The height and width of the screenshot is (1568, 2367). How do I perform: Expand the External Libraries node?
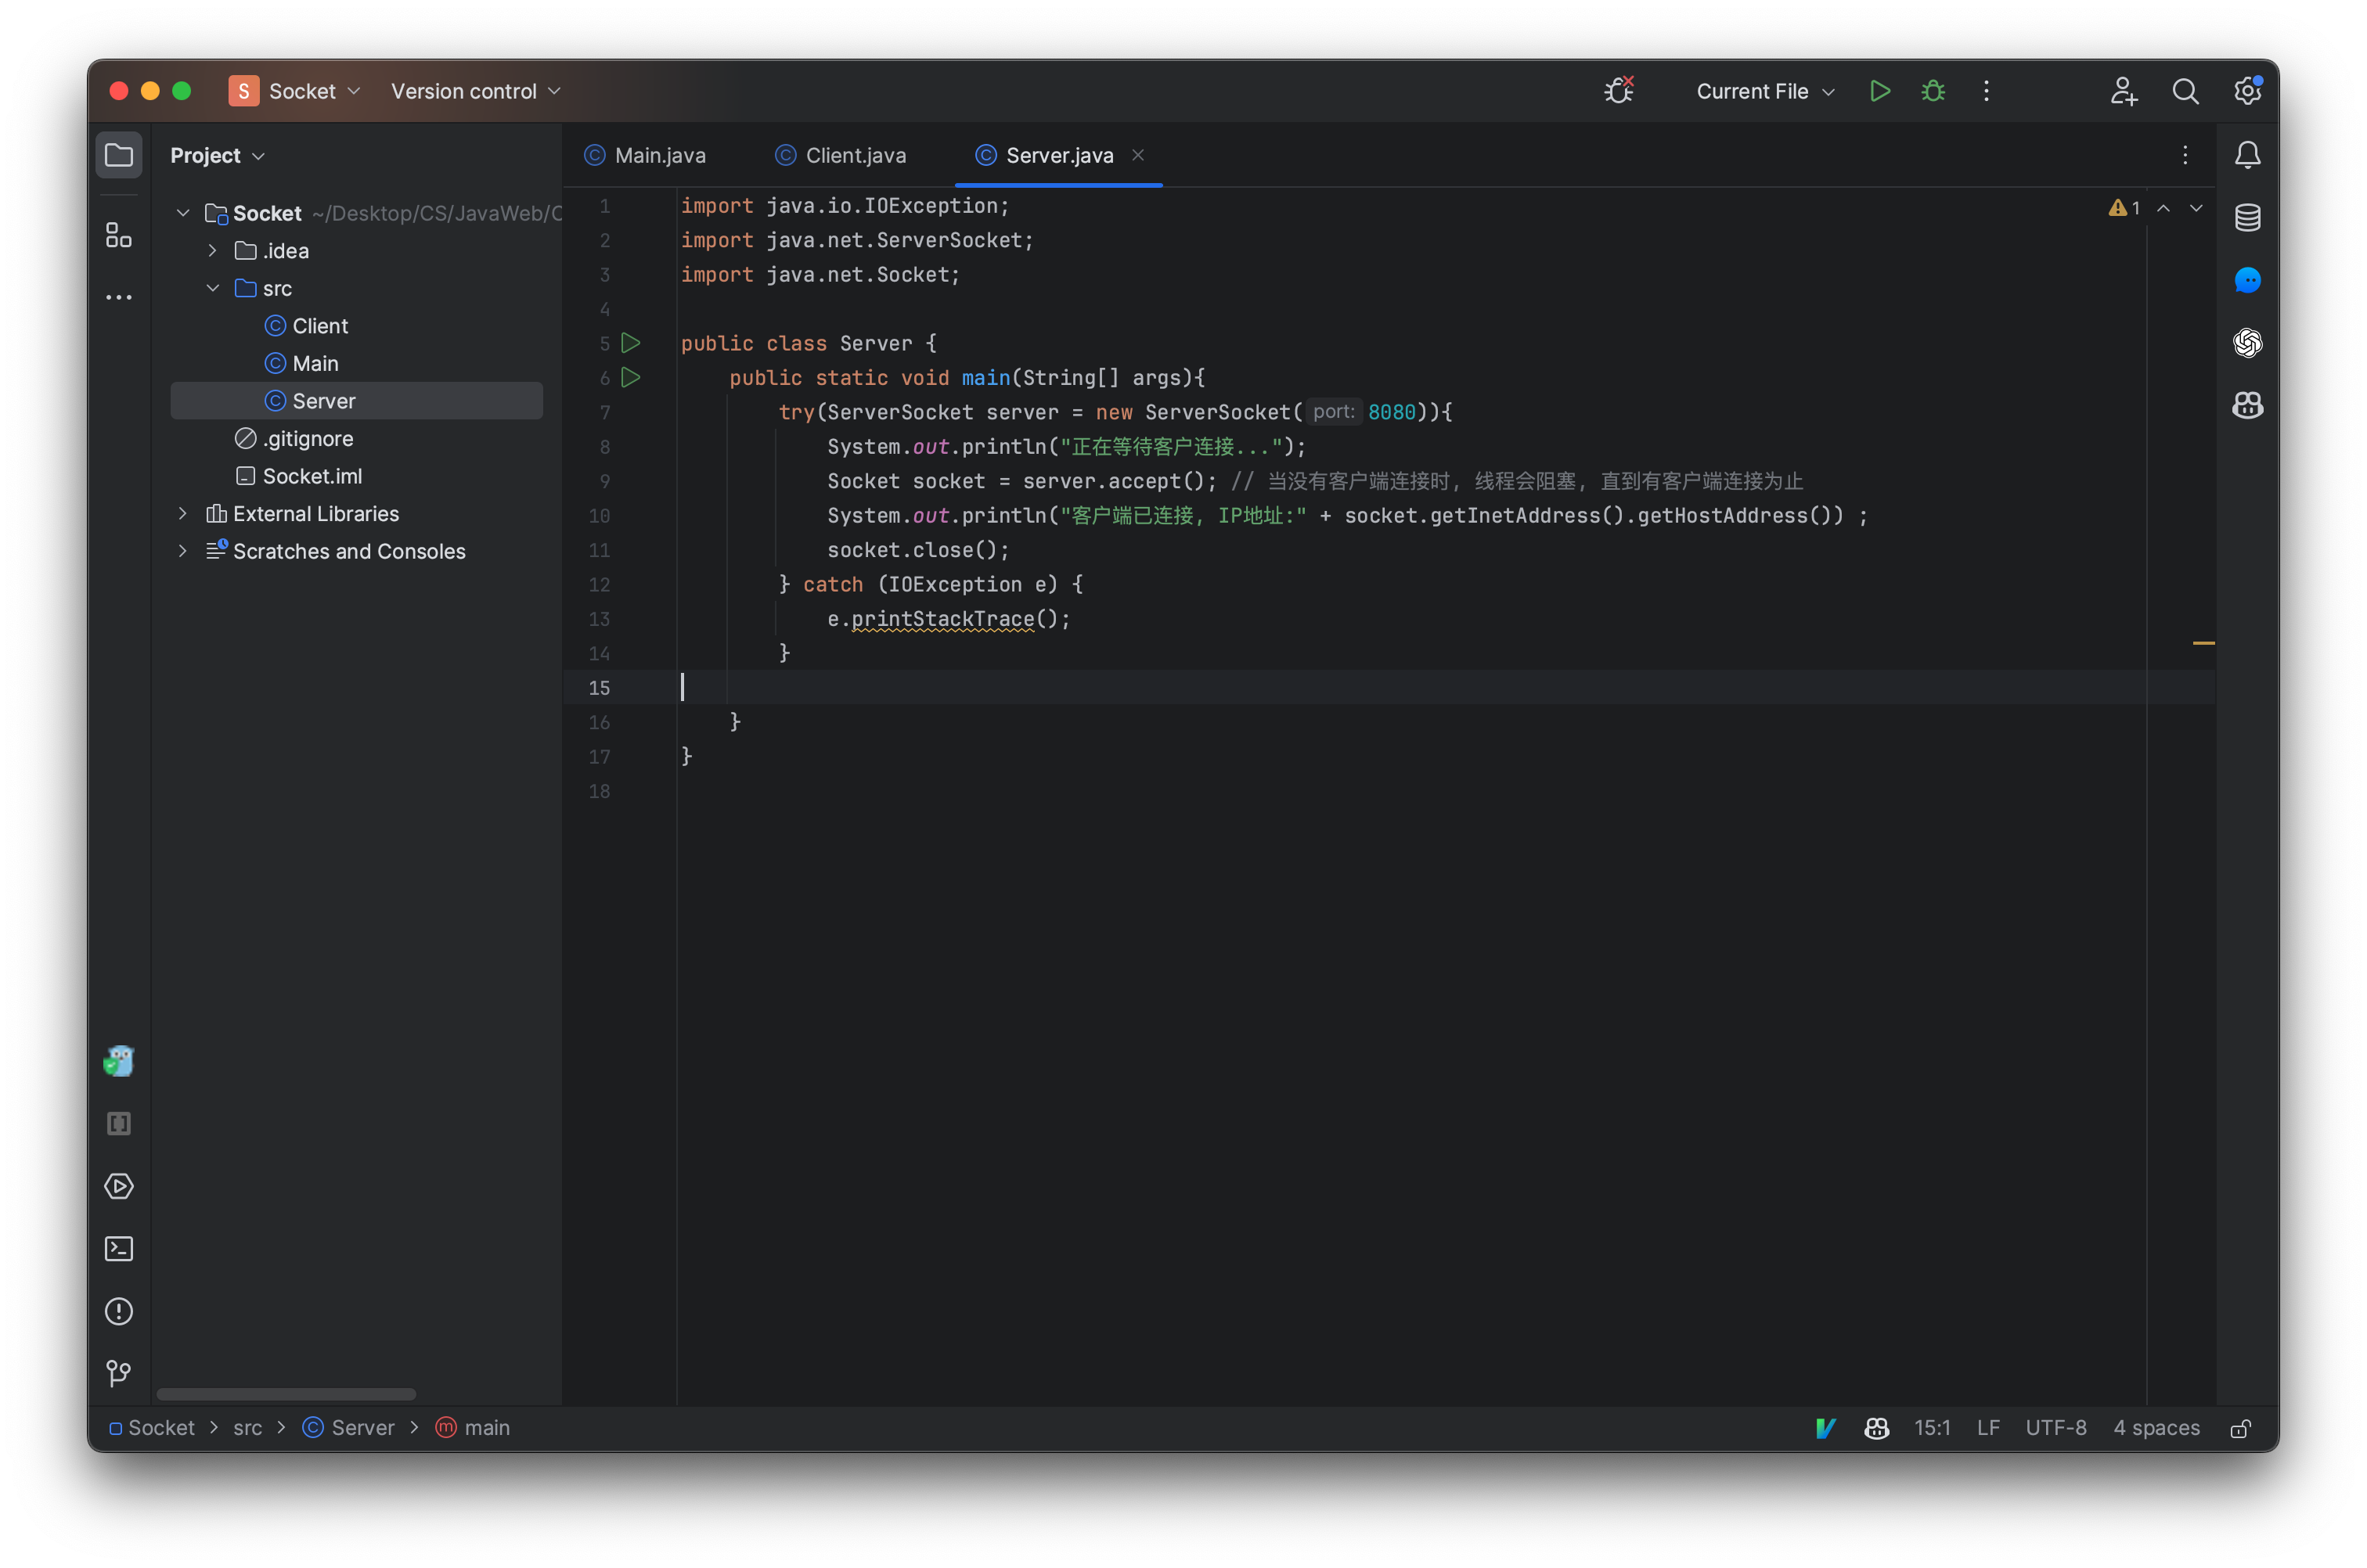pos(182,514)
